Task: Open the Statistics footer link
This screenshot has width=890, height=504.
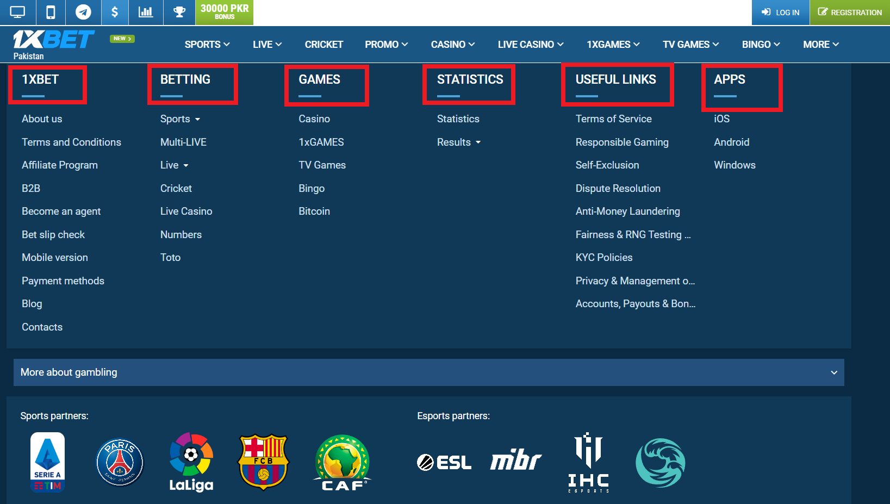Action: click(x=458, y=119)
